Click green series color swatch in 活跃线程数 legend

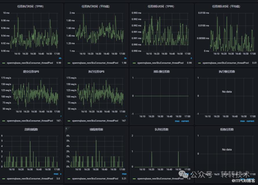click(x=3, y=179)
